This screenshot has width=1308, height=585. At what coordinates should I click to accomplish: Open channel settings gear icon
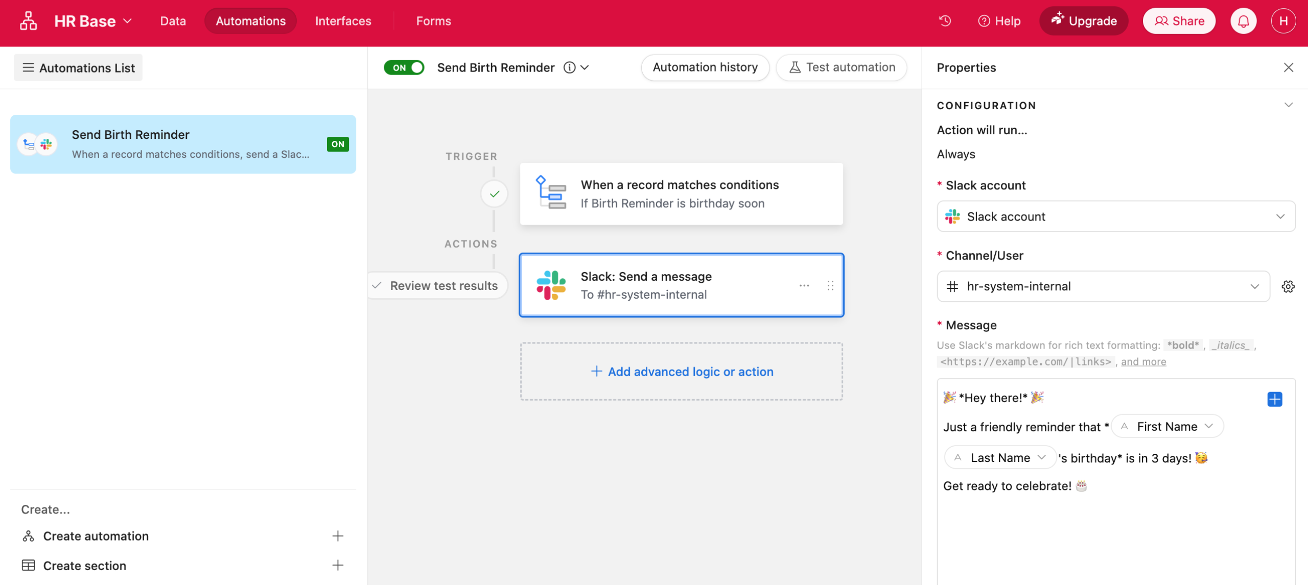tap(1288, 286)
